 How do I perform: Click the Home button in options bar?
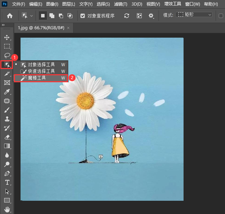tap(10, 16)
